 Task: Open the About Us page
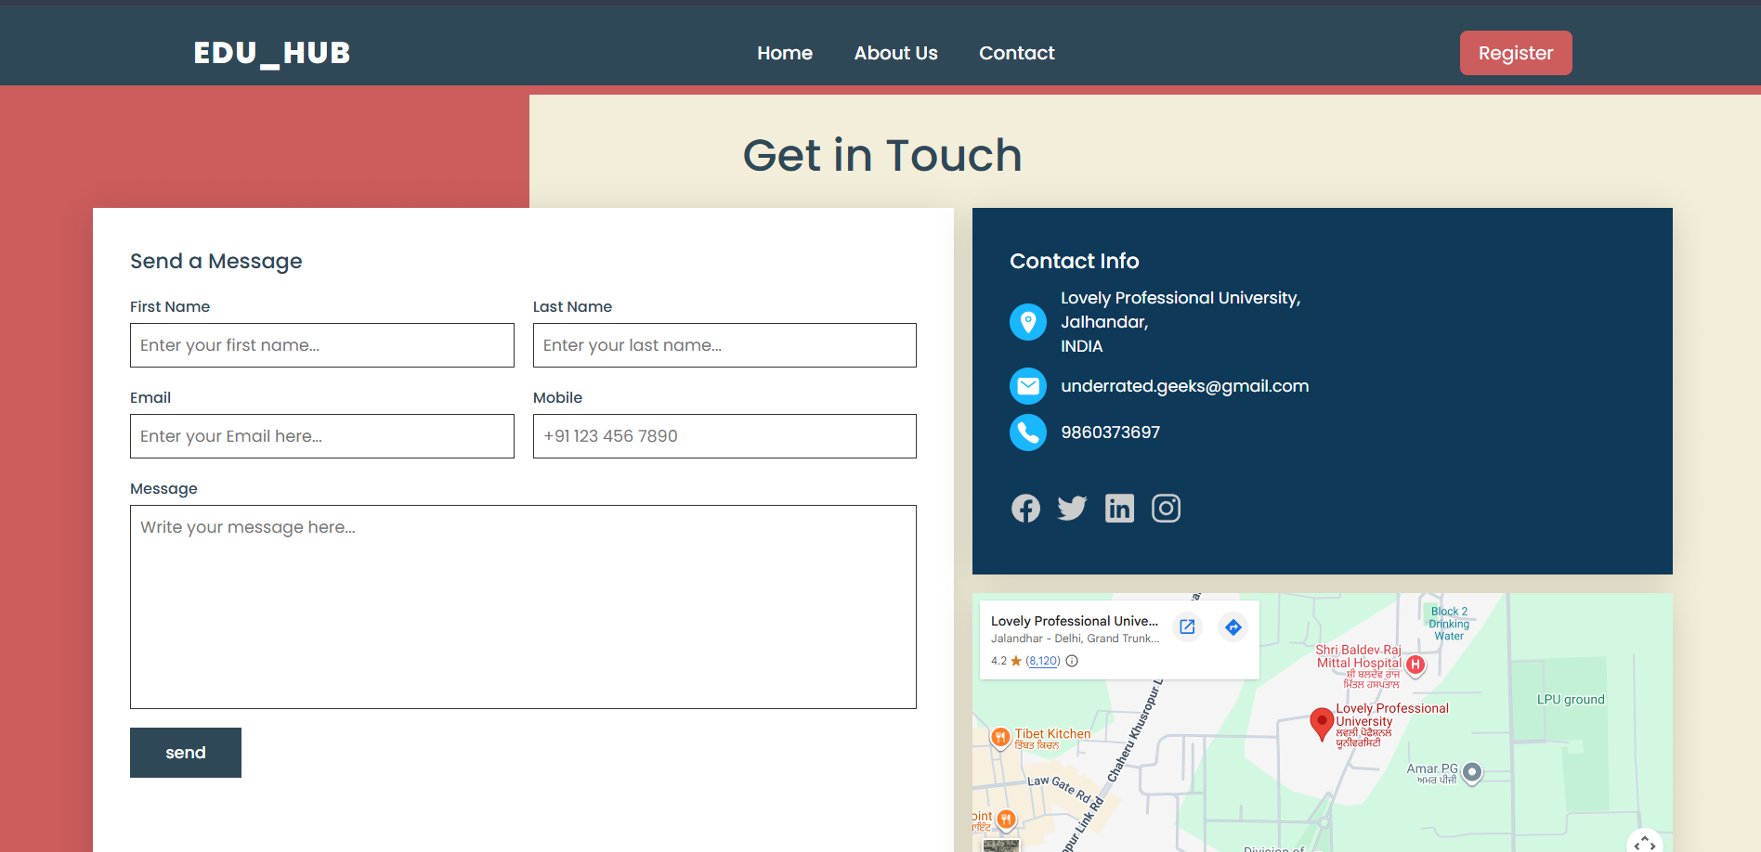coord(894,53)
